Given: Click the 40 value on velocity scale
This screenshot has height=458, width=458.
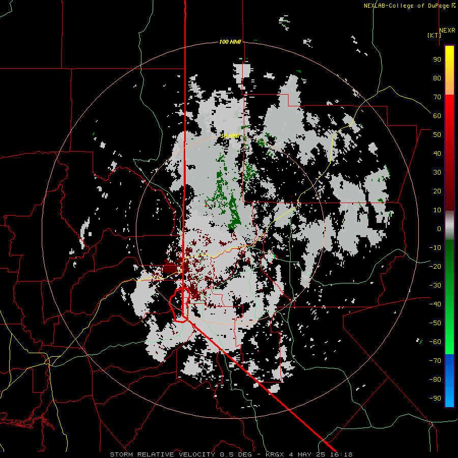Looking at the screenshot, I should pyautogui.click(x=437, y=154).
